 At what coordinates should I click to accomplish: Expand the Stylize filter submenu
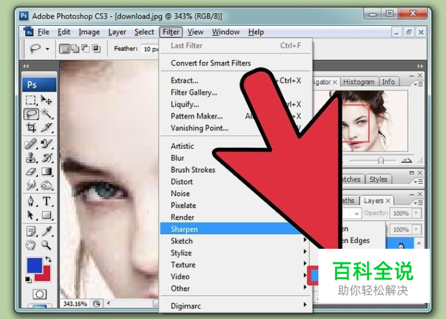pyautogui.click(x=235, y=253)
